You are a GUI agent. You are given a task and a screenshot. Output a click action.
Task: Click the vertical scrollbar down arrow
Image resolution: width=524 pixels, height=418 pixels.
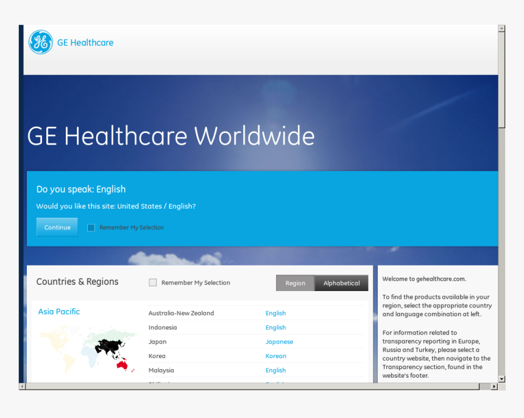501,379
